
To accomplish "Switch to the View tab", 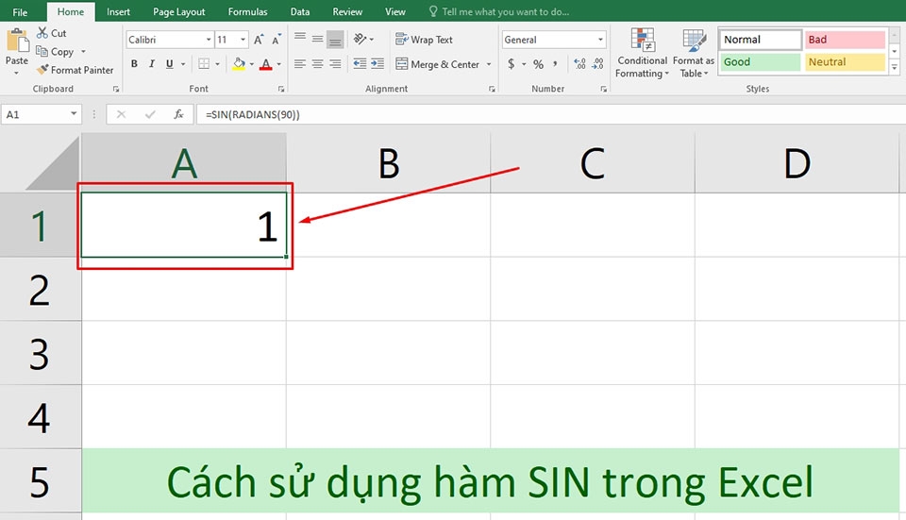I will (x=394, y=11).
